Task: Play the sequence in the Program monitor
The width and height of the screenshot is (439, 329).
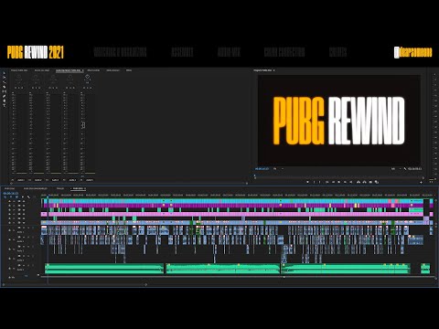Action: click(x=338, y=182)
